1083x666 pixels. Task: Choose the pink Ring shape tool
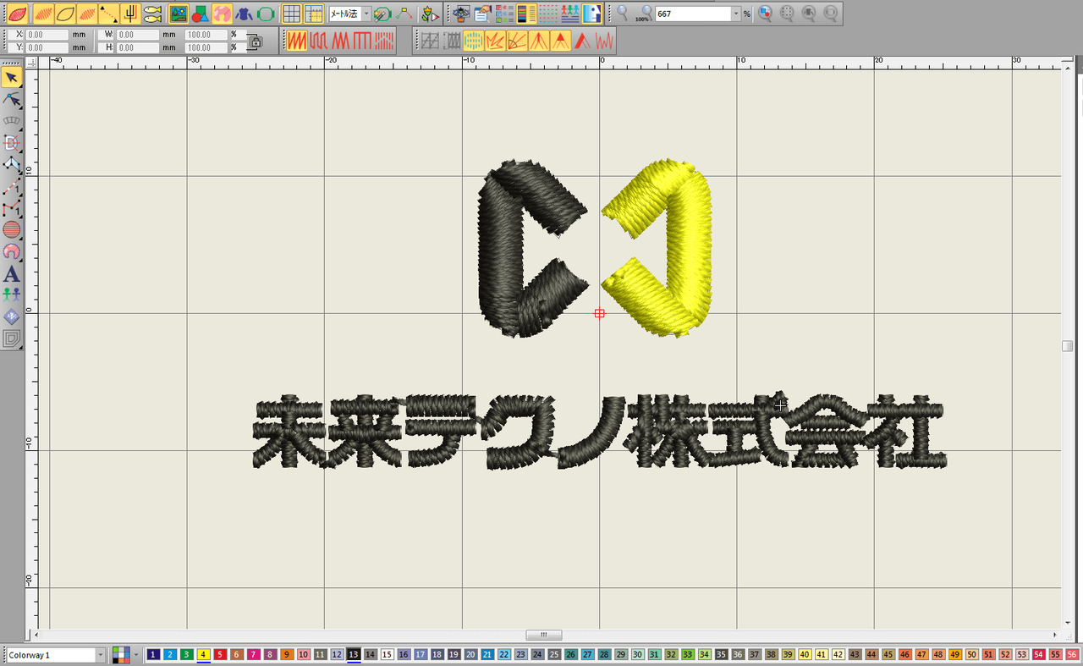pyautogui.click(x=12, y=251)
